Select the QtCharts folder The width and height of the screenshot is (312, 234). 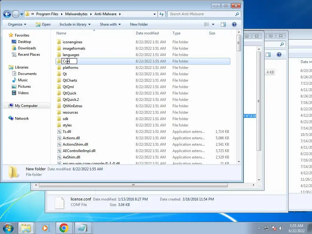(x=70, y=80)
